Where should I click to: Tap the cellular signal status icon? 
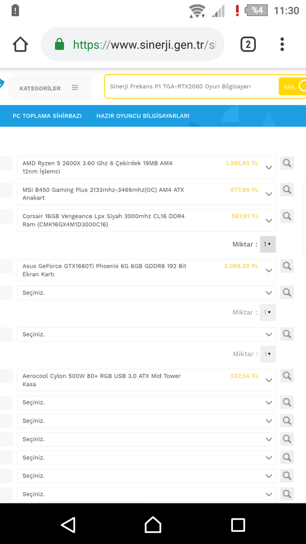(218, 11)
